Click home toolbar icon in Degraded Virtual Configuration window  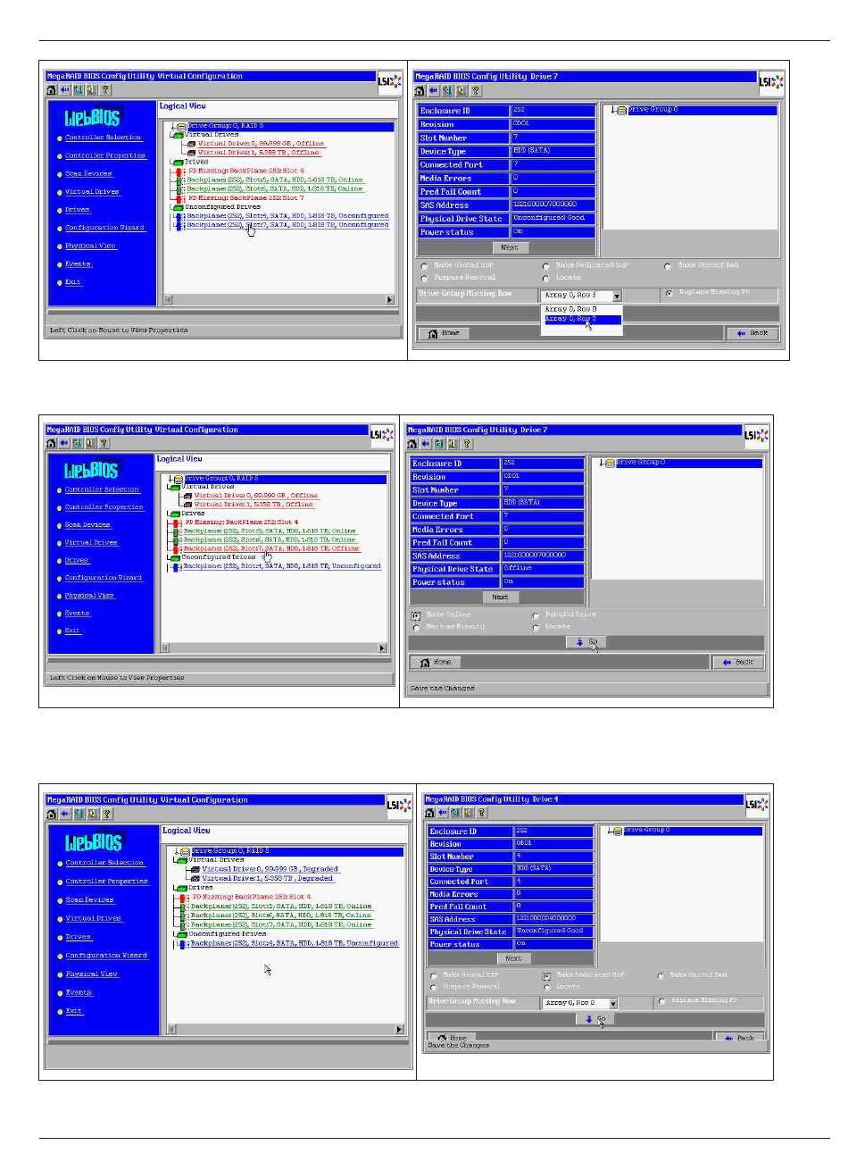tap(52, 814)
